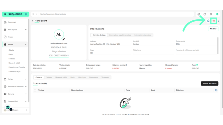The width and height of the screenshot is (223, 125).
Task: Open the user profile arrow at sidebar bottom
Action: (27, 110)
